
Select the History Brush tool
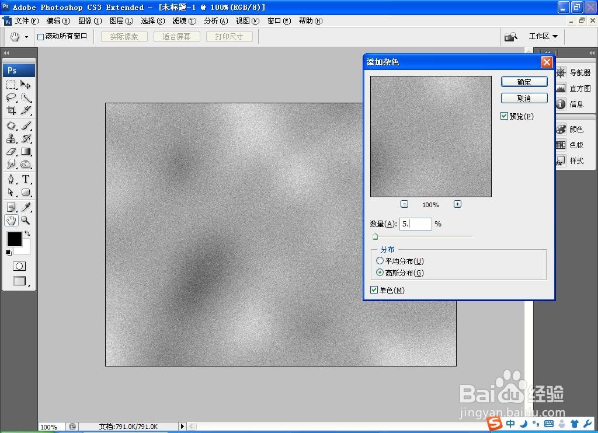[26, 138]
